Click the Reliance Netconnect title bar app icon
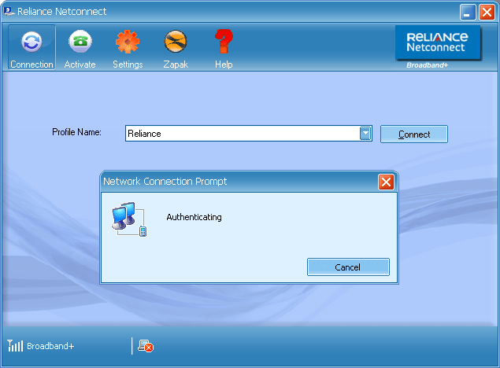This screenshot has height=368, width=500. click(9, 12)
